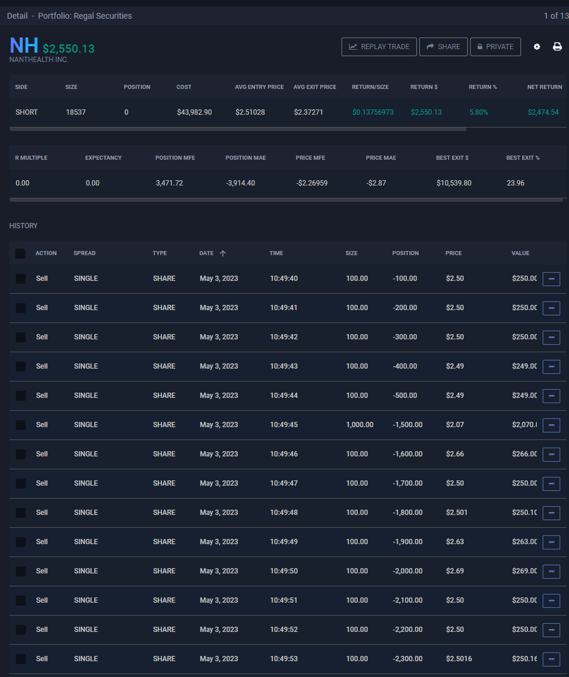Click the Replay Trade button
Image resolution: width=569 pixels, height=677 pixels.
point(379,47)
